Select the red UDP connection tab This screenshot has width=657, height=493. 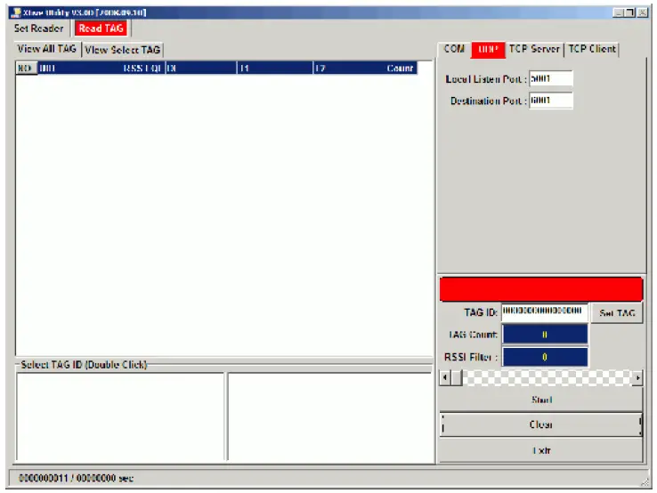point(488,50)
